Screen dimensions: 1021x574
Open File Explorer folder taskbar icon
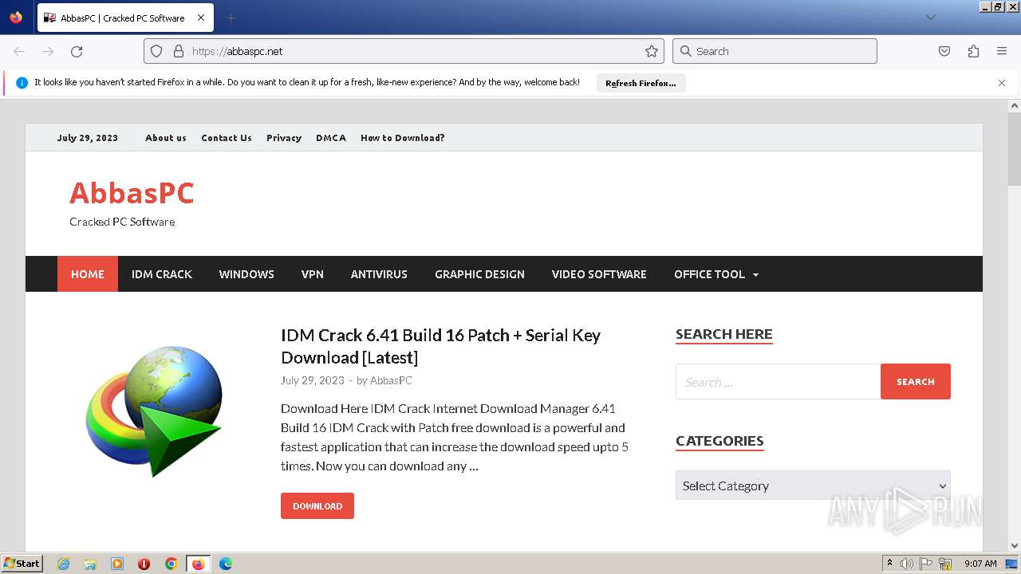[90, 564]
